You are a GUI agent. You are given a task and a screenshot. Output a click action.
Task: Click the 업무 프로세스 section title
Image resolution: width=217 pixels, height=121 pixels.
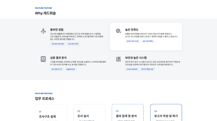coord(44,99)
